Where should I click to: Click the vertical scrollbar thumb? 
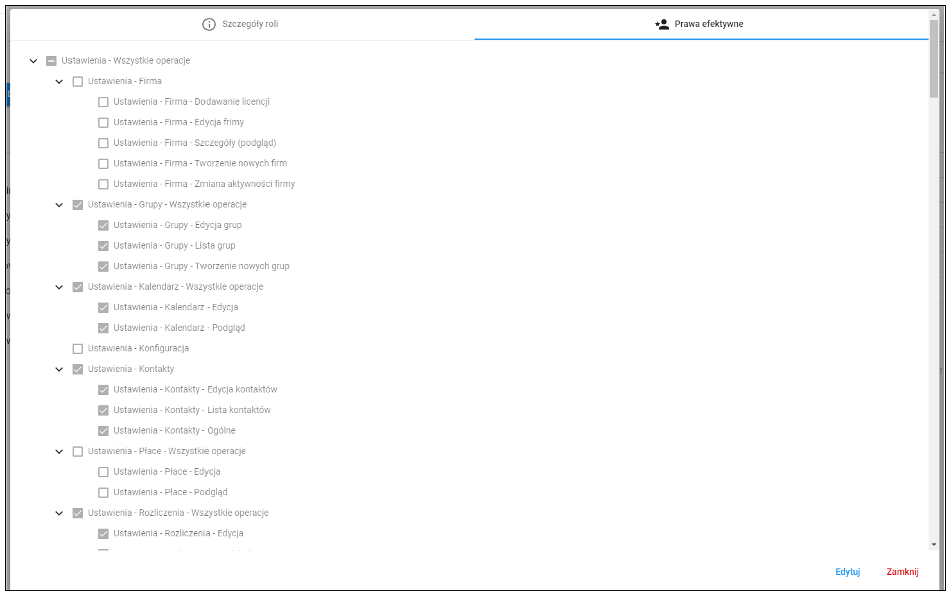pyautogui.click(x=934, y=58)
